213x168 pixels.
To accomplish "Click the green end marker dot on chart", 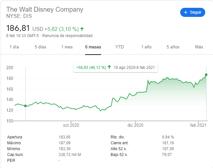I will [206, 75].
